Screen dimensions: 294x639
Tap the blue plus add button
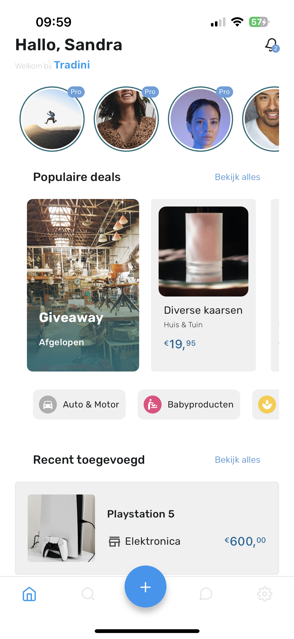tap(145, 586)
